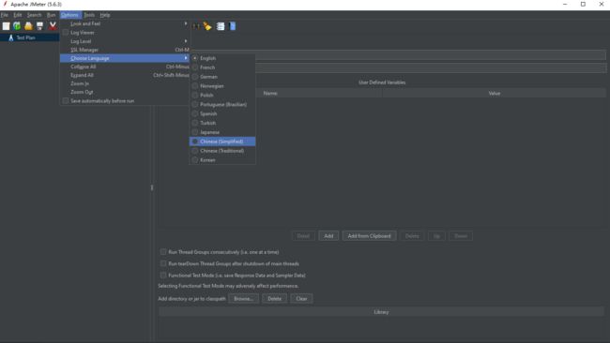The image size is (610, 343).
Task: Click the Add variable button
Action: point(328,236)
